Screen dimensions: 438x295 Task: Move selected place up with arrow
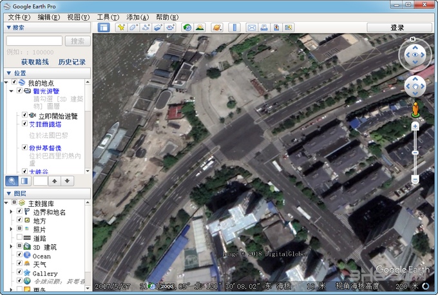pyautogui.click(x=55, y=181)
